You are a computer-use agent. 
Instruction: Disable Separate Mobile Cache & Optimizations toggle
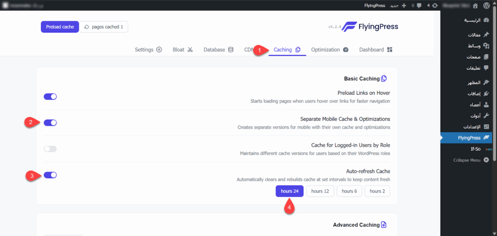pos(50,123)
